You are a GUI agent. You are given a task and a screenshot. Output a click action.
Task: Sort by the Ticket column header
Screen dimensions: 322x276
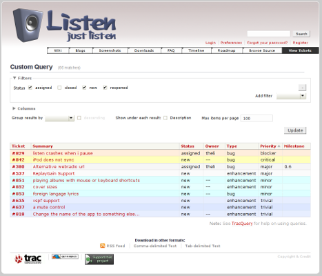(x=18, y=146)
